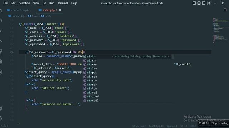
Task: Choose str_pad from the suggestion list
Action: pyautogui.click(x=127, y=96)
